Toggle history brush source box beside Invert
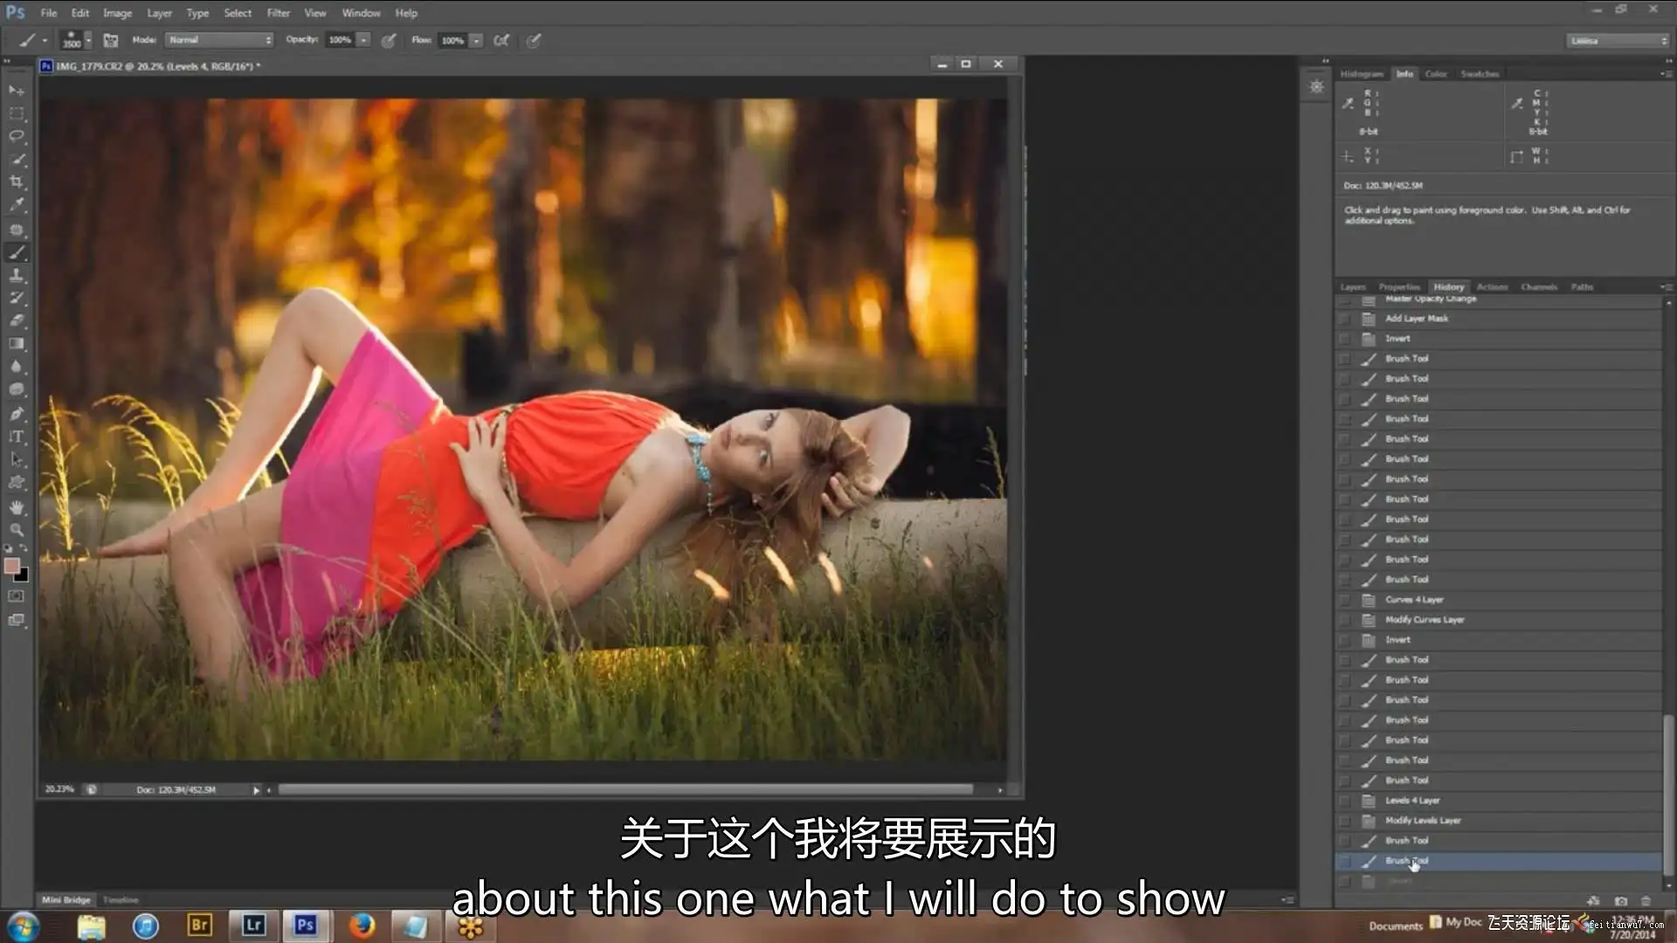This screenshot has width=1677, height=943. (x=1345, y=339)
